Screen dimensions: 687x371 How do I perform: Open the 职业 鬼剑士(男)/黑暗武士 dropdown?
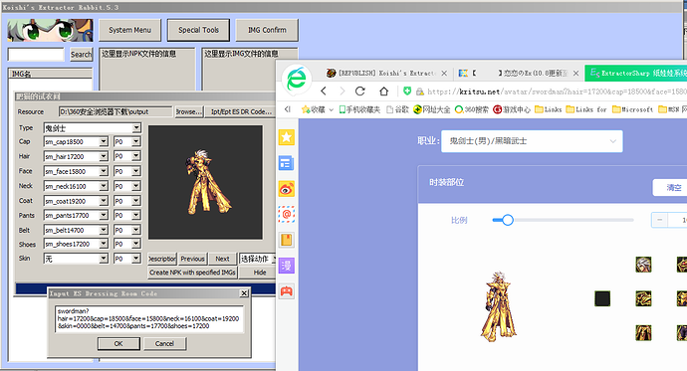tap(532, 141)
